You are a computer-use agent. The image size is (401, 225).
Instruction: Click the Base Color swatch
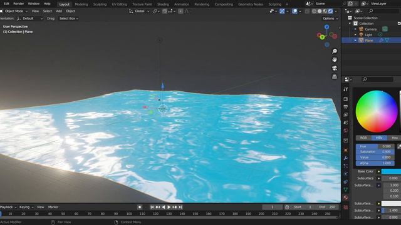pyautogui.click(x=391, y=171)
